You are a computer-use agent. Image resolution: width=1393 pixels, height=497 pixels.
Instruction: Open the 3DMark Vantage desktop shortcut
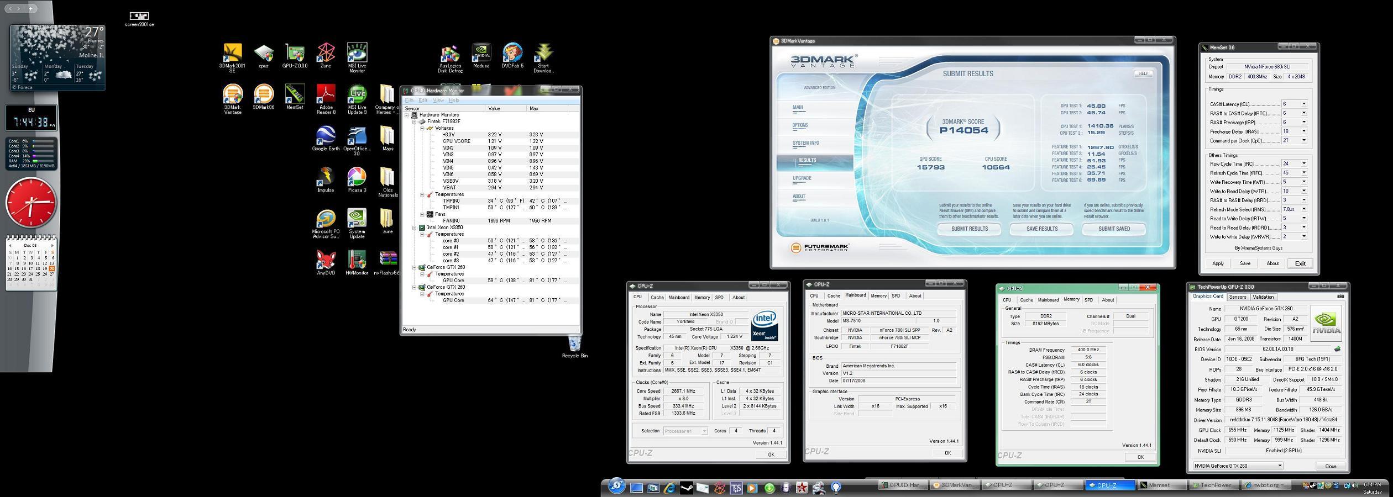(x=232, y=99)
